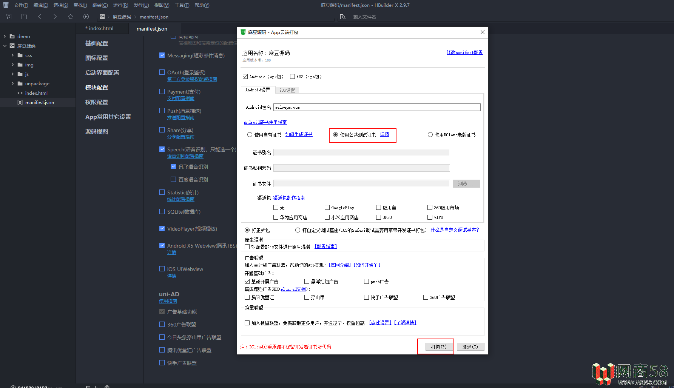The image size is (674, 388).
Task: Click the new file toolbar icon
Action: [9, 17]
